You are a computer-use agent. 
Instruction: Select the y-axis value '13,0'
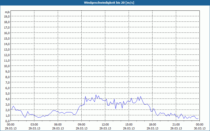(x=7, y=50)
